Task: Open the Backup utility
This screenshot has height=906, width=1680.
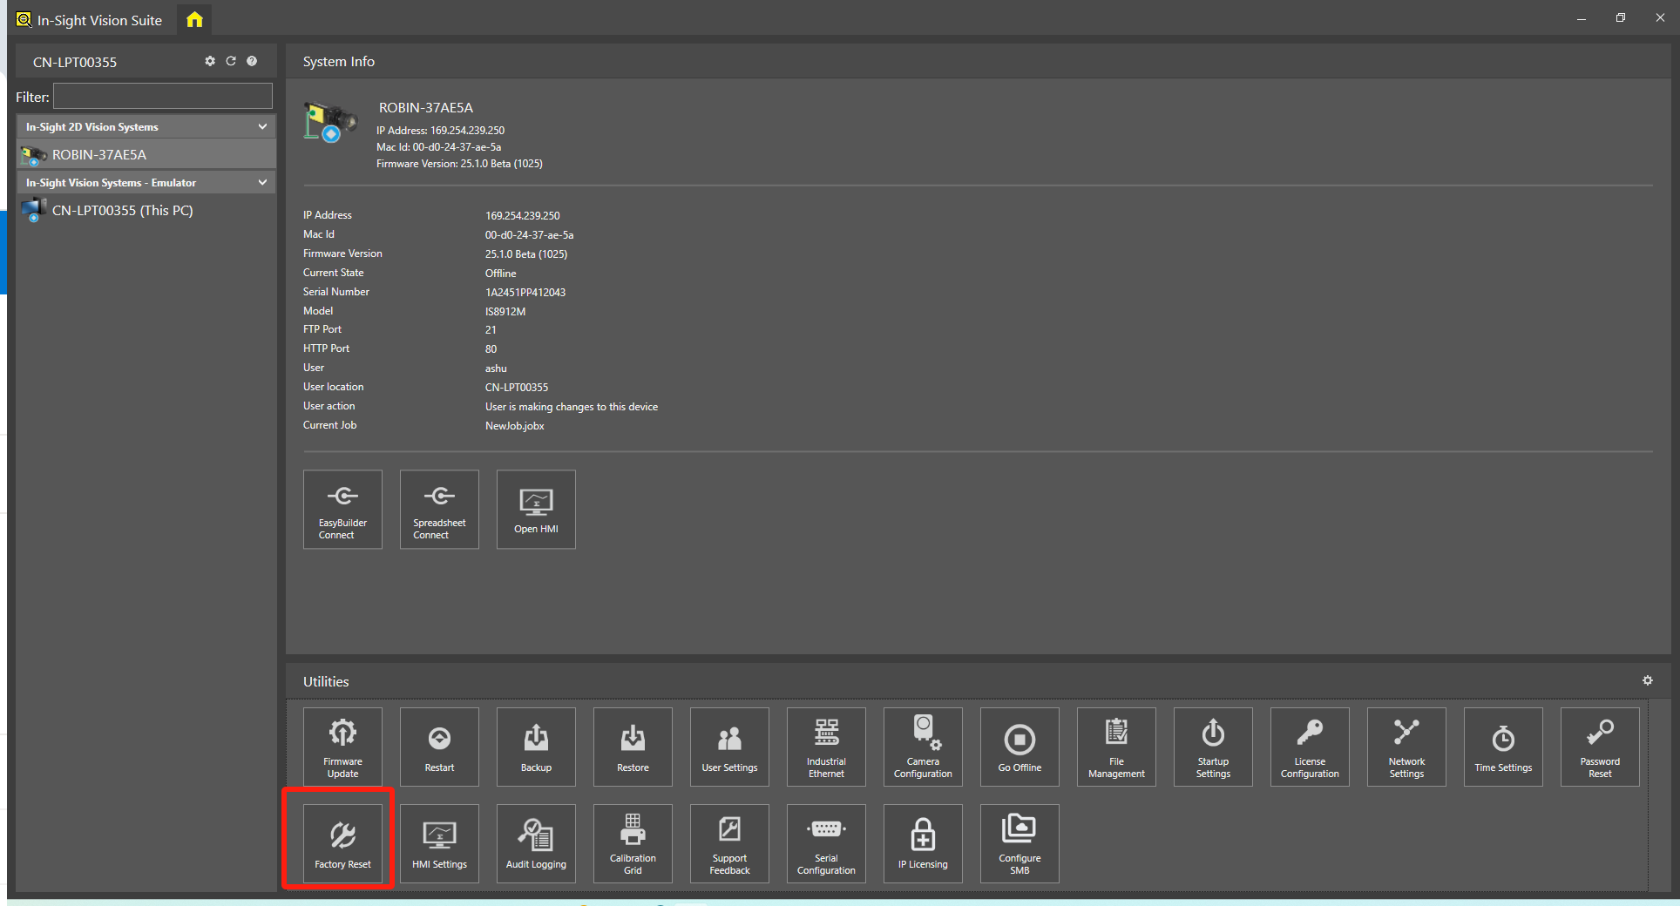Action: (536, 747)
